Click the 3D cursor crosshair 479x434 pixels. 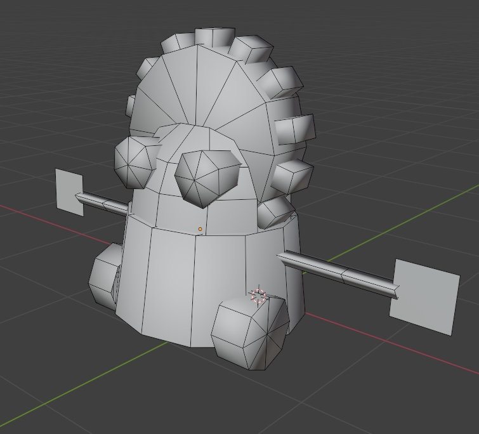(259, 296)
